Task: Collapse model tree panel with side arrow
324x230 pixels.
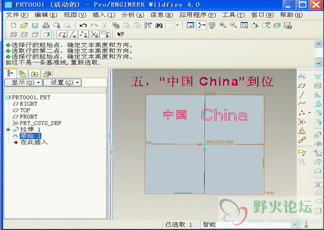Action: 109,136
